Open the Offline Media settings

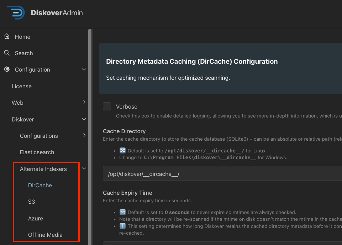[45, 235]
